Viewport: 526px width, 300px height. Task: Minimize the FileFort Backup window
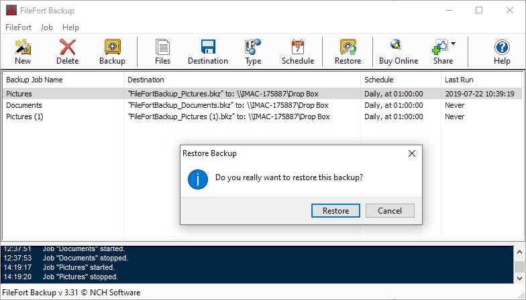pyautogui.click(x=449, y=11)
